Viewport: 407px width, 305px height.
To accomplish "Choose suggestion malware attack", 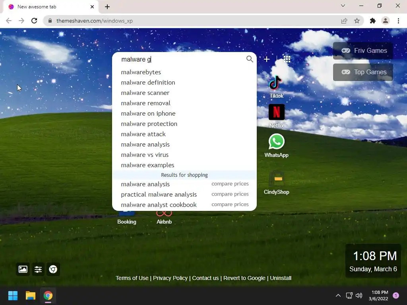I will pos(184,134).
